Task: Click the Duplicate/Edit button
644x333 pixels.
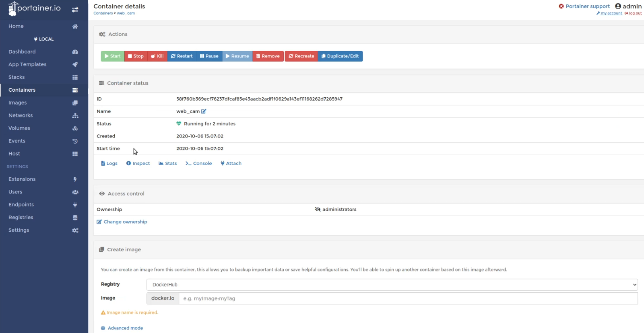Action: [340, 56]
